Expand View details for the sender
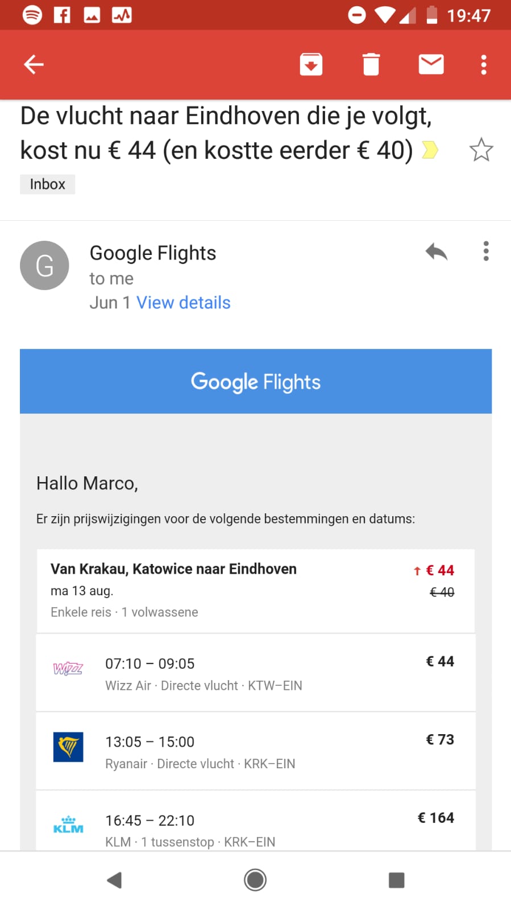511x910 pixels. (183, 303)
